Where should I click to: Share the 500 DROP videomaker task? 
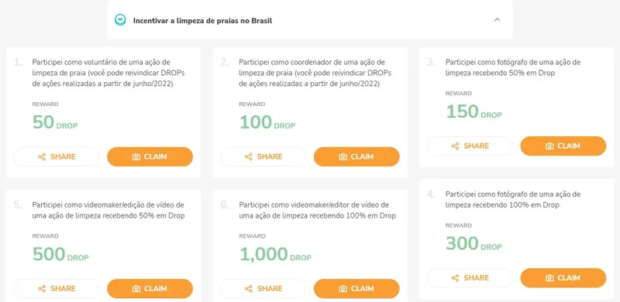pos(57,289)
